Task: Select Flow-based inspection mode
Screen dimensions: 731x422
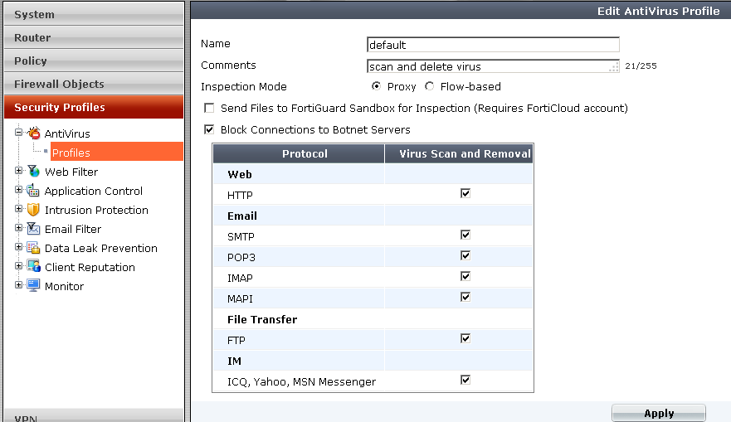Action: point(429,87)
